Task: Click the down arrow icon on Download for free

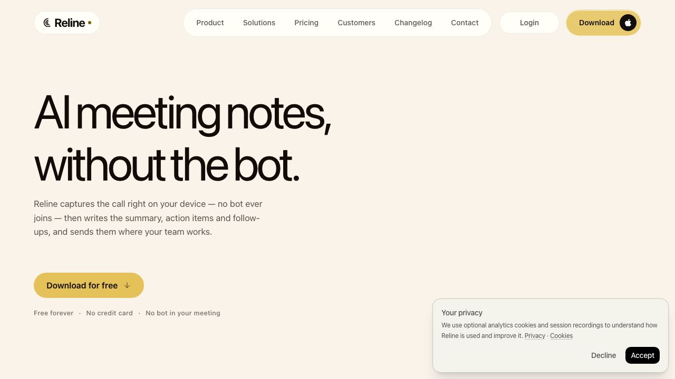Action: pyautogui.click(x=127, y=285)
